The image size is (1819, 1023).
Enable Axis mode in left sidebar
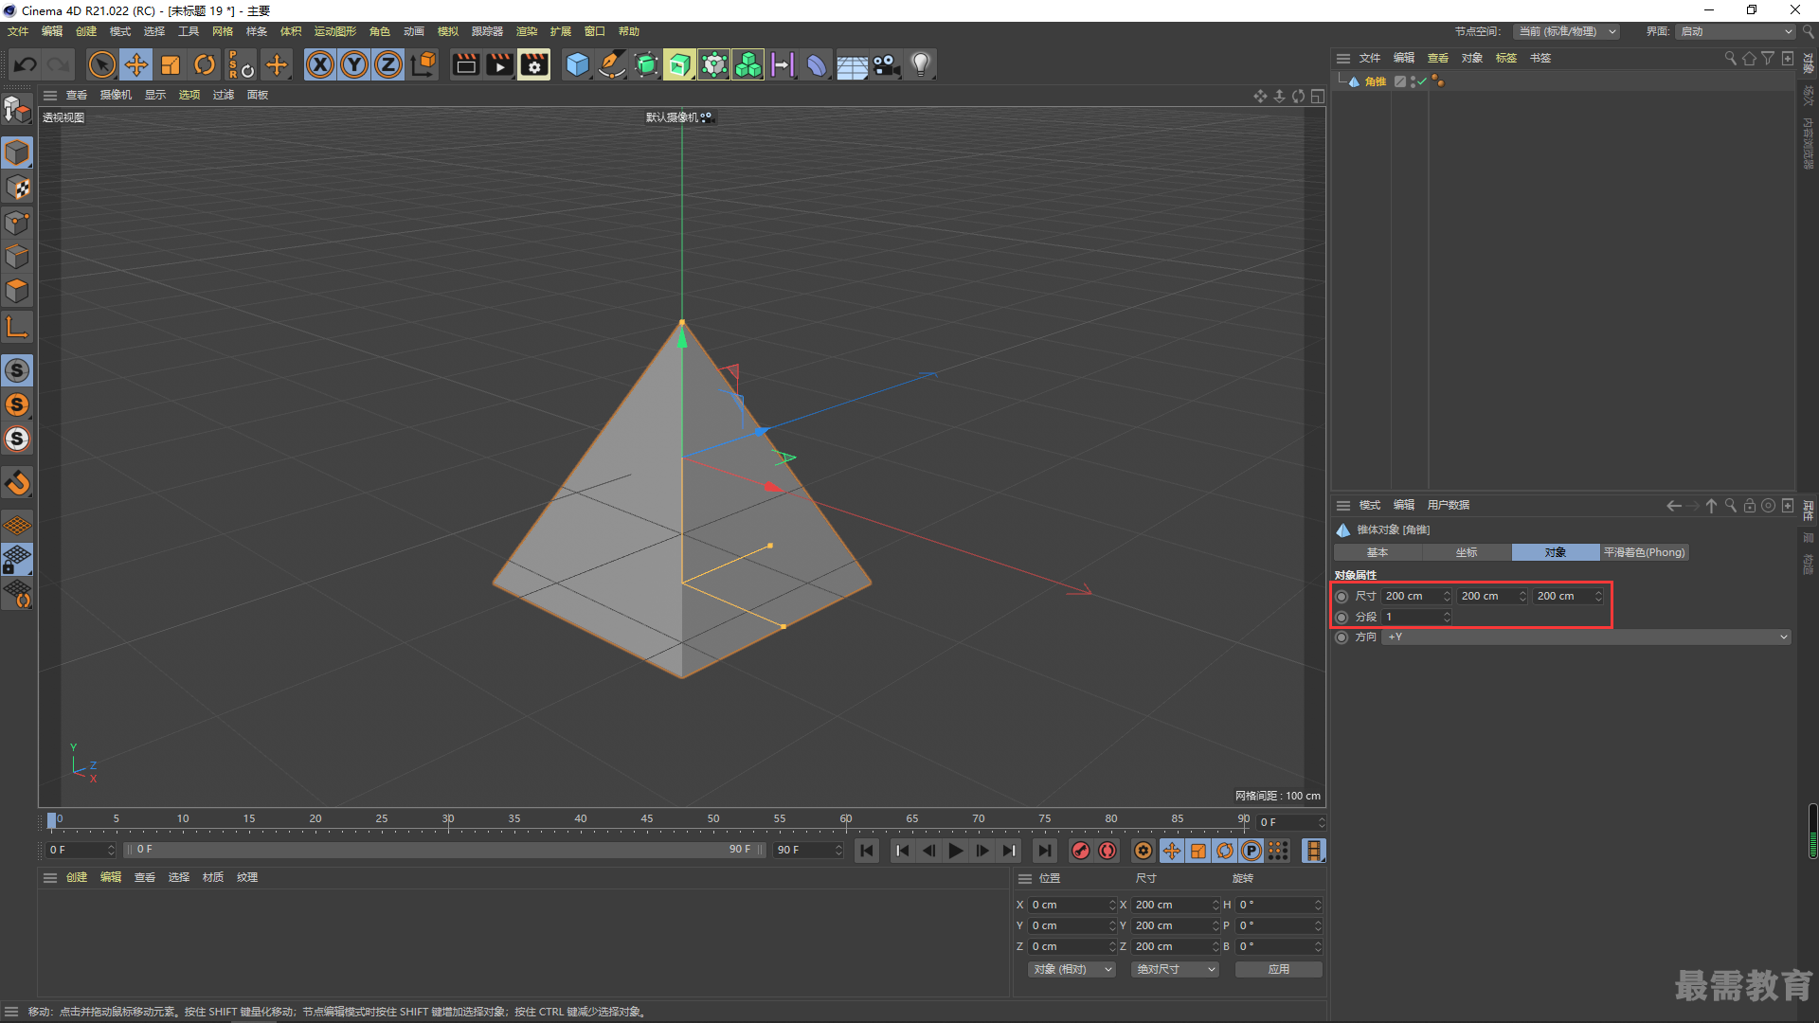coord(17,328)
